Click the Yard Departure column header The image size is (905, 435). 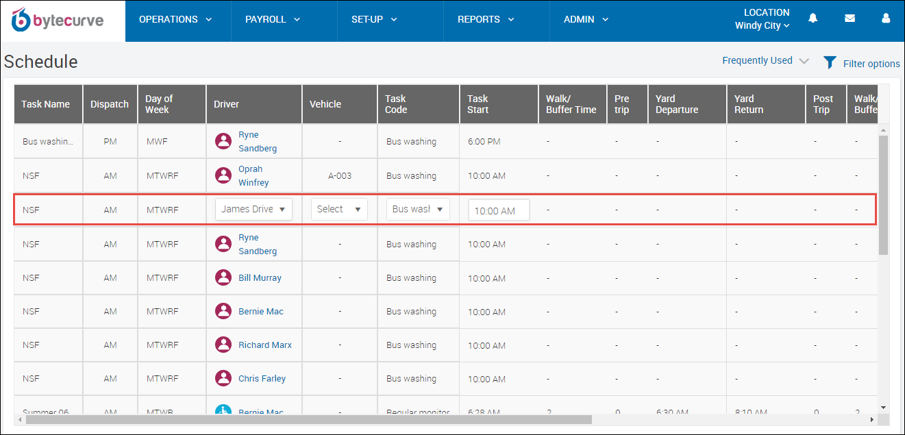[x=687, y=104]
